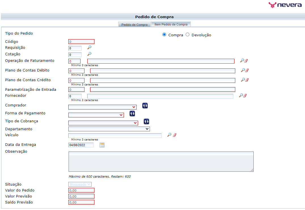Screen dimensions: 305x210
Task: Open the Requisição search lookup
Action: click(89, 47)
